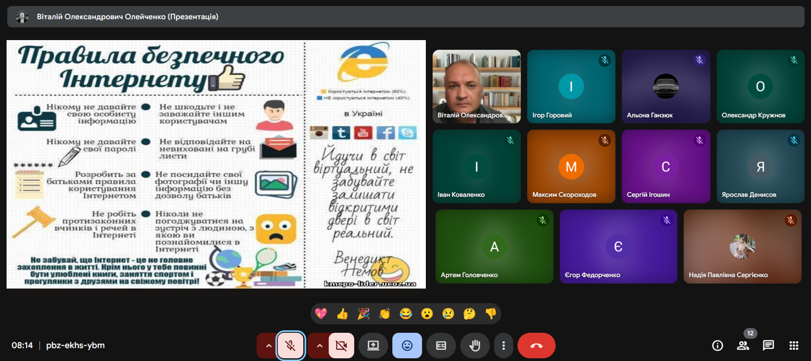811x361 pixels.
Task: Toggle the turned-off camera button
Action: click(x=342, y=345)
